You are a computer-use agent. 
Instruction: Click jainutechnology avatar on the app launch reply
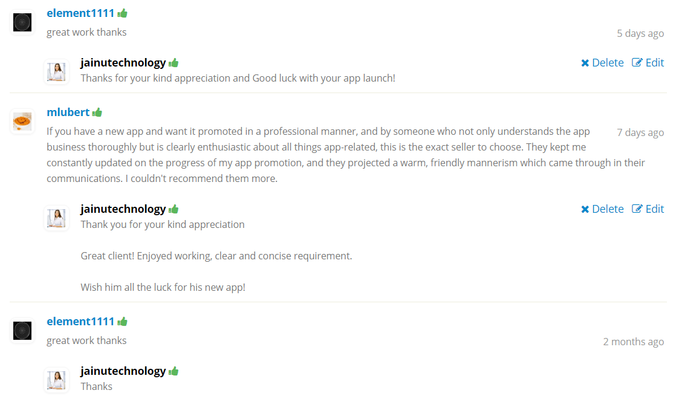point(56,72)
